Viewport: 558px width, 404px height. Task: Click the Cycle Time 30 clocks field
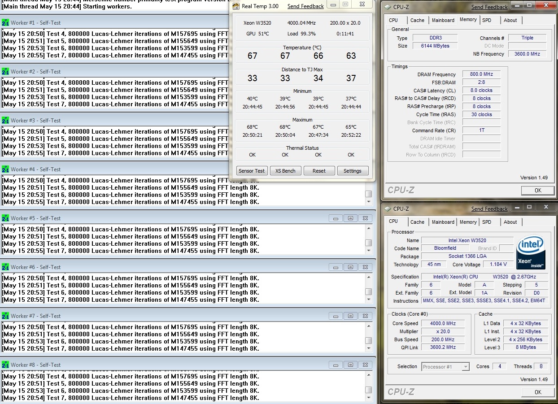point(481,114)
